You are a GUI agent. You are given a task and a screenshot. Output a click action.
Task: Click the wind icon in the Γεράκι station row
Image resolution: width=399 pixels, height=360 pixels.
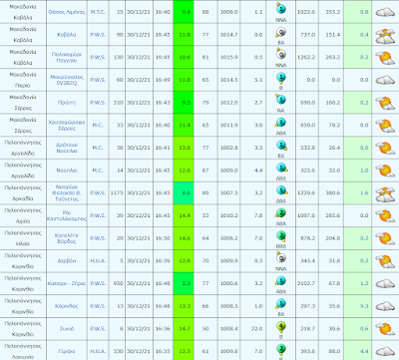pyautogui.click(x=280, y=349)
